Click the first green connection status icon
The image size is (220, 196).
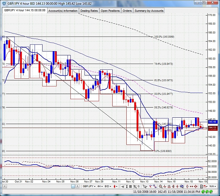pyautogui.click(x=203, y=192)
